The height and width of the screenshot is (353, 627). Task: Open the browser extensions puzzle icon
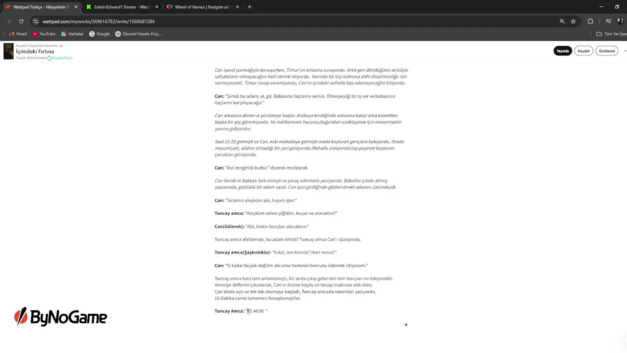click(590, 22)
